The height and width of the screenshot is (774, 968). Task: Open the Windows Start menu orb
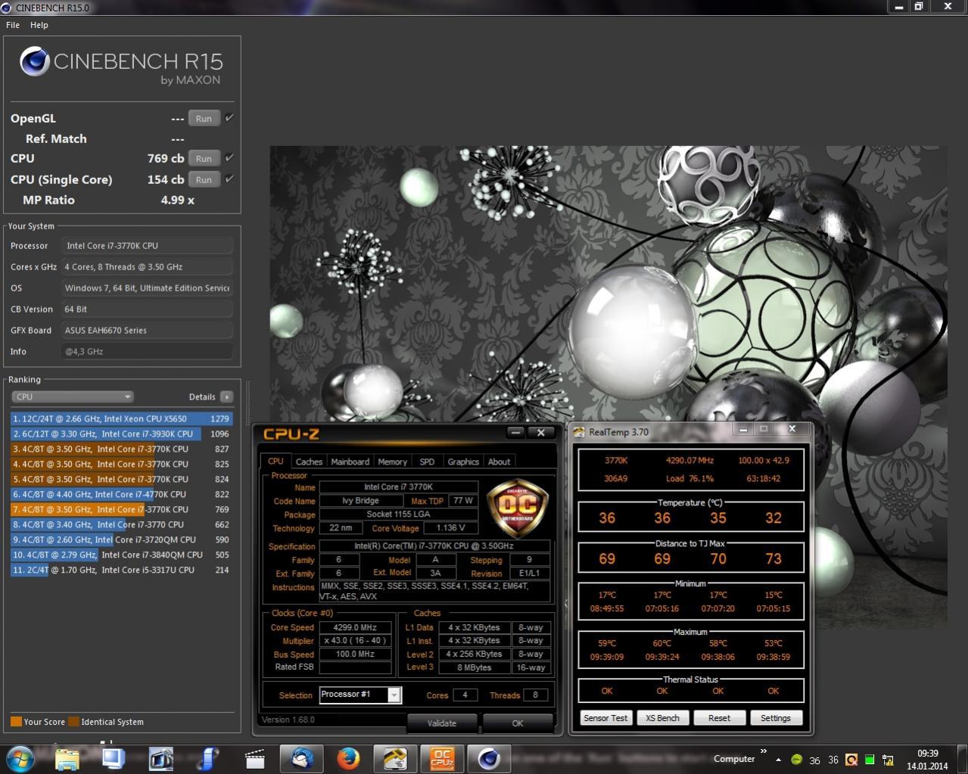[20, 758]
